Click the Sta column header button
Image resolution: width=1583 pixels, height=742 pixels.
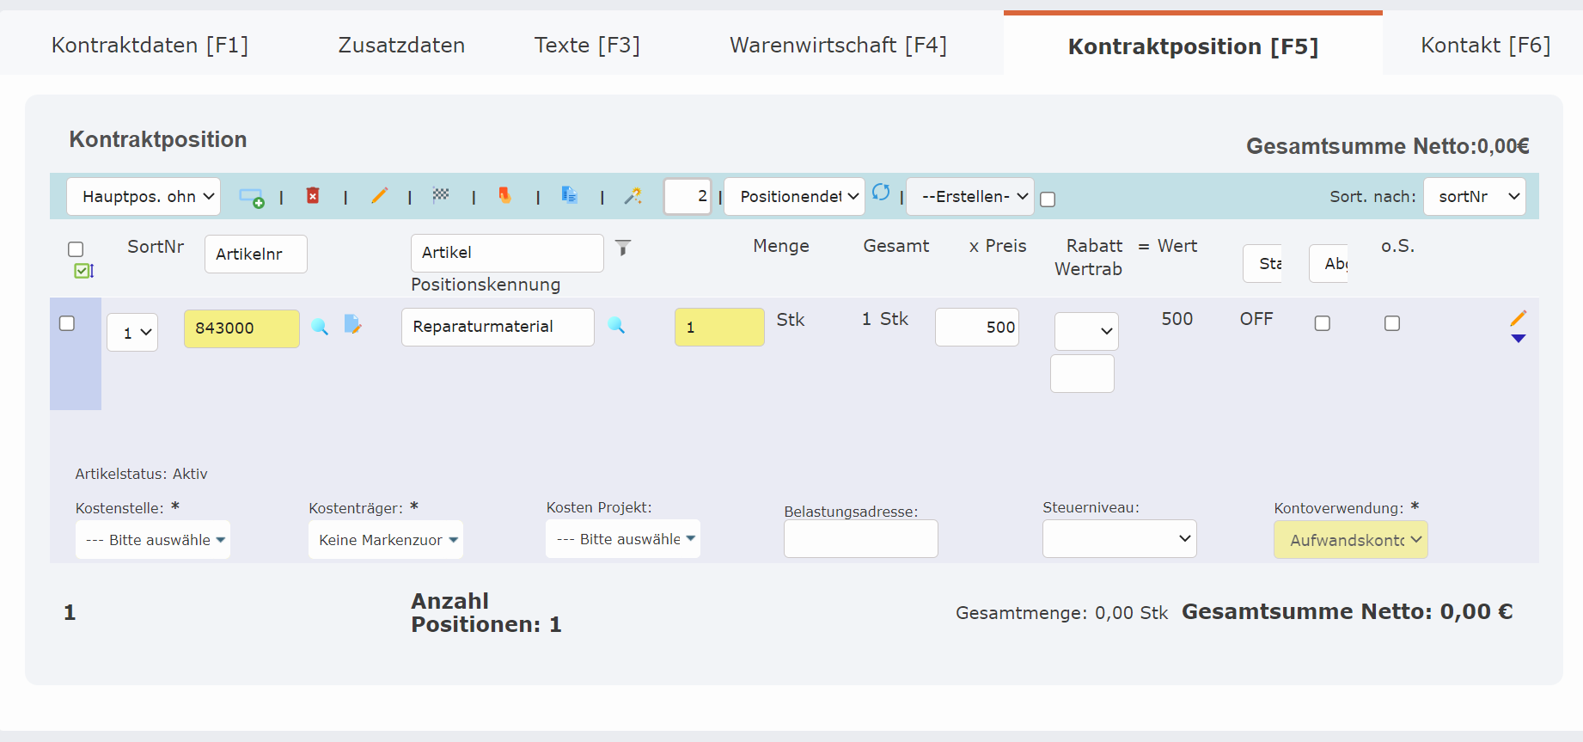tap(1262, 263)
